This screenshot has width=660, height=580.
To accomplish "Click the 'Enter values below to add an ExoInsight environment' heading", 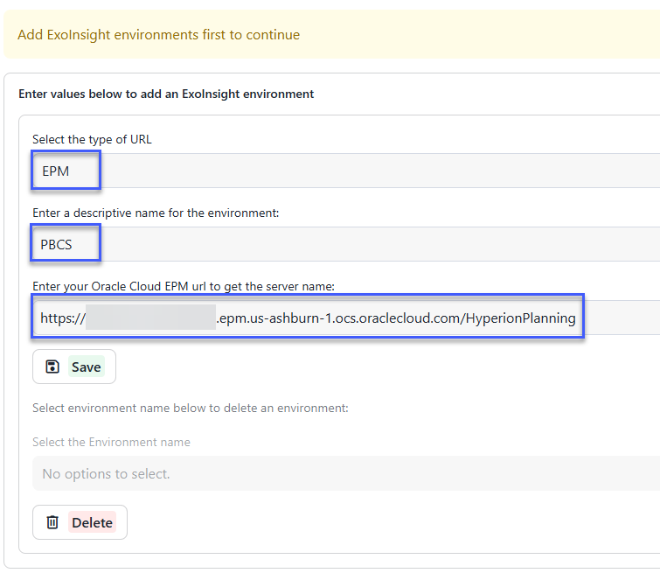I will click(x=166, y=94).
